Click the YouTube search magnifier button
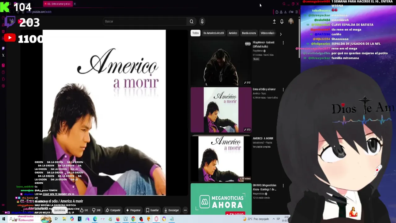This screenshot has width=396, height=223. pyautogui.click(x=192, y=21)
